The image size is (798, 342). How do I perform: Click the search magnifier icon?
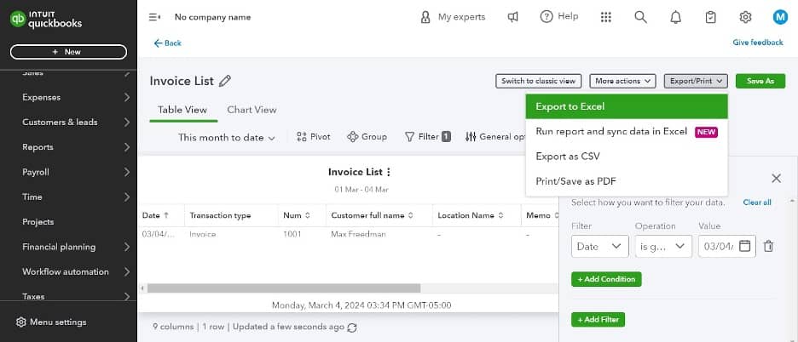pyautogui.click(x=641, y=17)
